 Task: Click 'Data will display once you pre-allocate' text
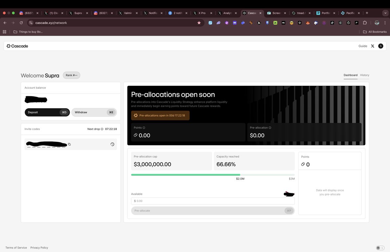point(330,192)
